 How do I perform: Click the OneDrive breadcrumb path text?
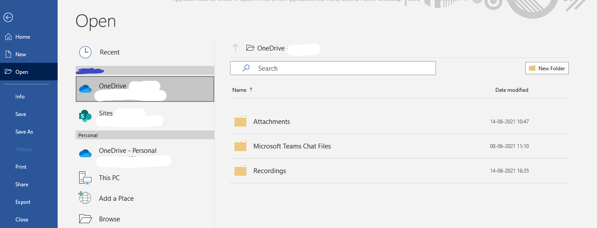click(x=271, y=48)
